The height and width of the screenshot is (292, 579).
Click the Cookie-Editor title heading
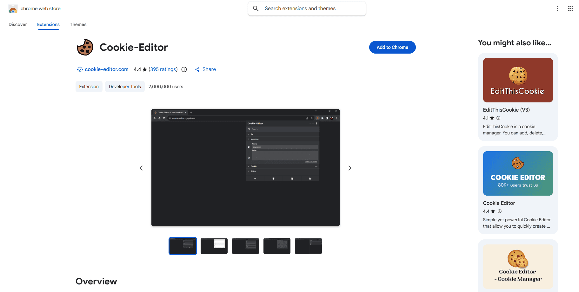[134, 47]
